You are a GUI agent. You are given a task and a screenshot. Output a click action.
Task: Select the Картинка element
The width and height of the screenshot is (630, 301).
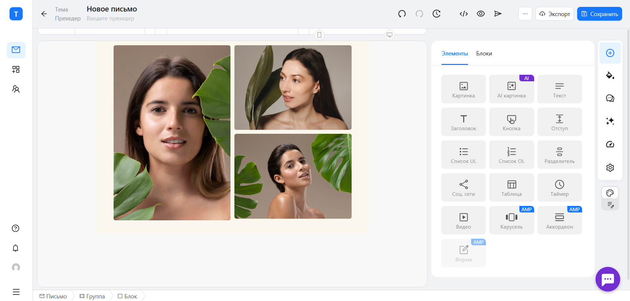464,89
